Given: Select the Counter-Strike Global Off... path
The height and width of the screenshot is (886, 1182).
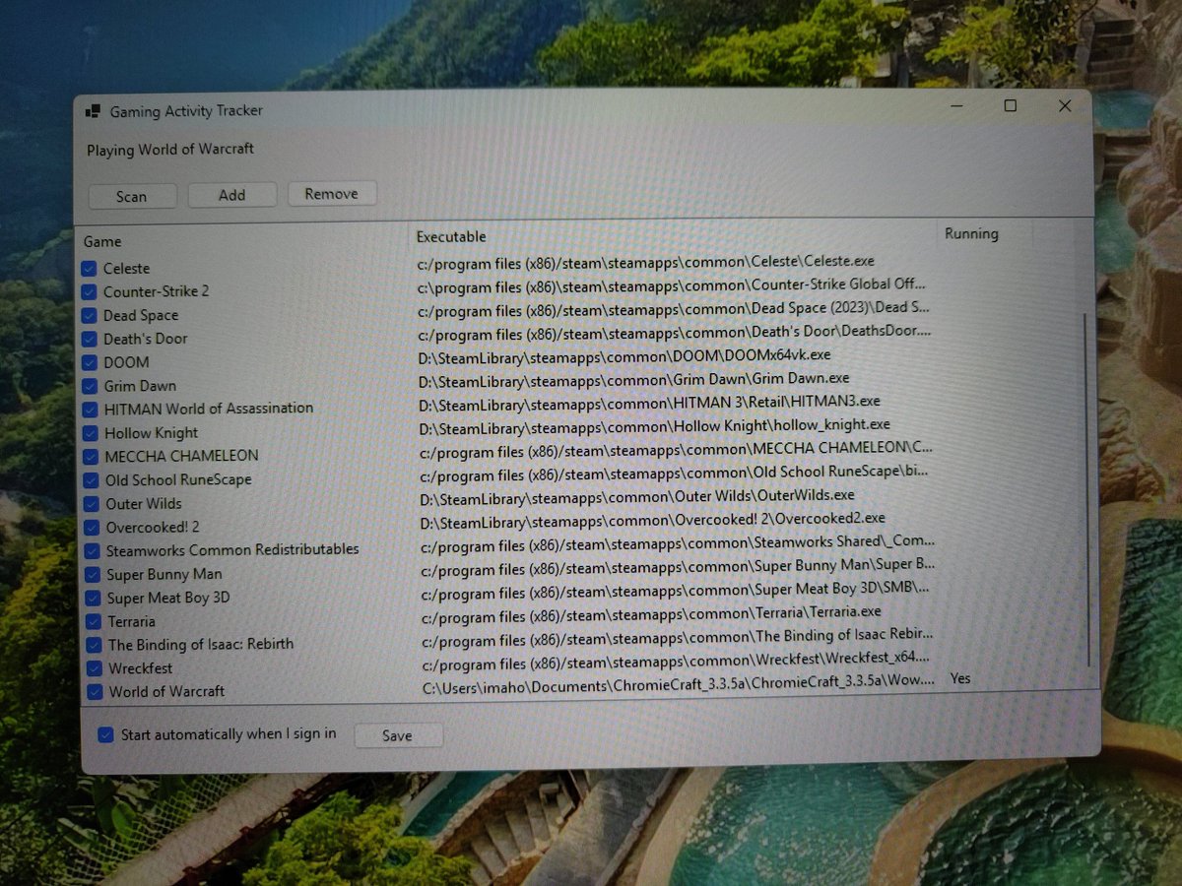Looking at the screenshot, I should [673, 285].
